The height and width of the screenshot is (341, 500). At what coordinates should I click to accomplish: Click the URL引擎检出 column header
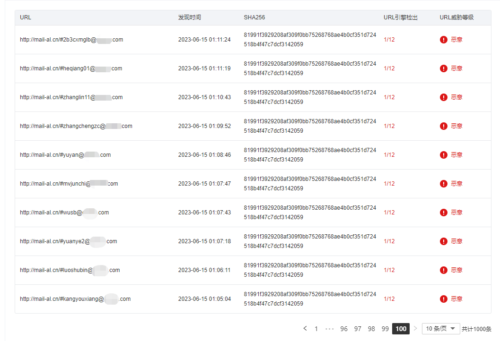[x=401, y=17]
